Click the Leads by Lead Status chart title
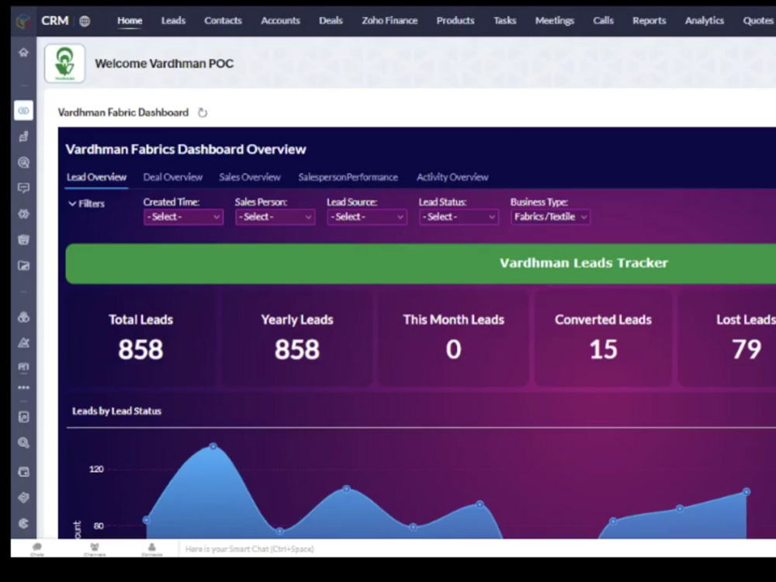 (x=117, y=411)
